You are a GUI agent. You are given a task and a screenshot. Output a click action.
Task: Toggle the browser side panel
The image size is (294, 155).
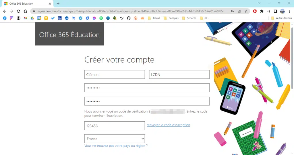275,11
